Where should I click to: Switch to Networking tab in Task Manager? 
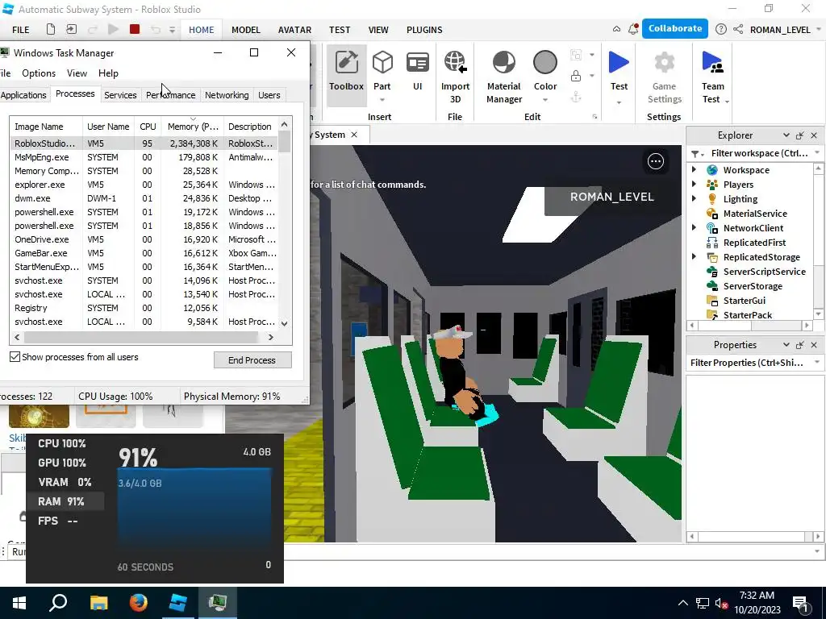pyautogui.click(x=227, y=95)
